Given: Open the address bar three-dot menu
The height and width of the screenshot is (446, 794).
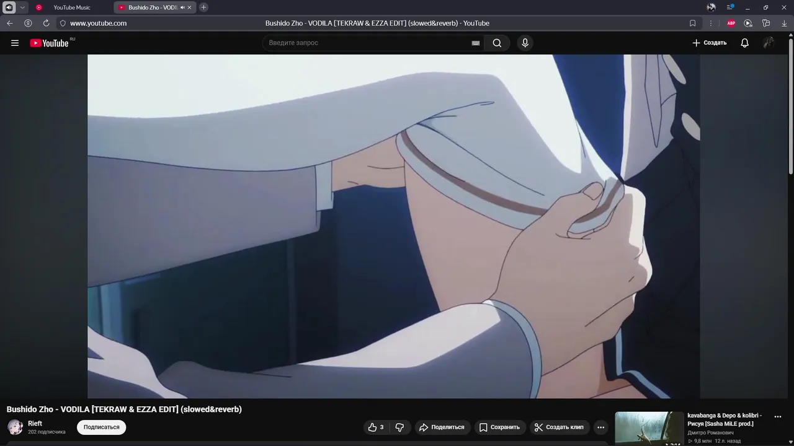Looking at the screenshot, I should [x=711, y=23].
